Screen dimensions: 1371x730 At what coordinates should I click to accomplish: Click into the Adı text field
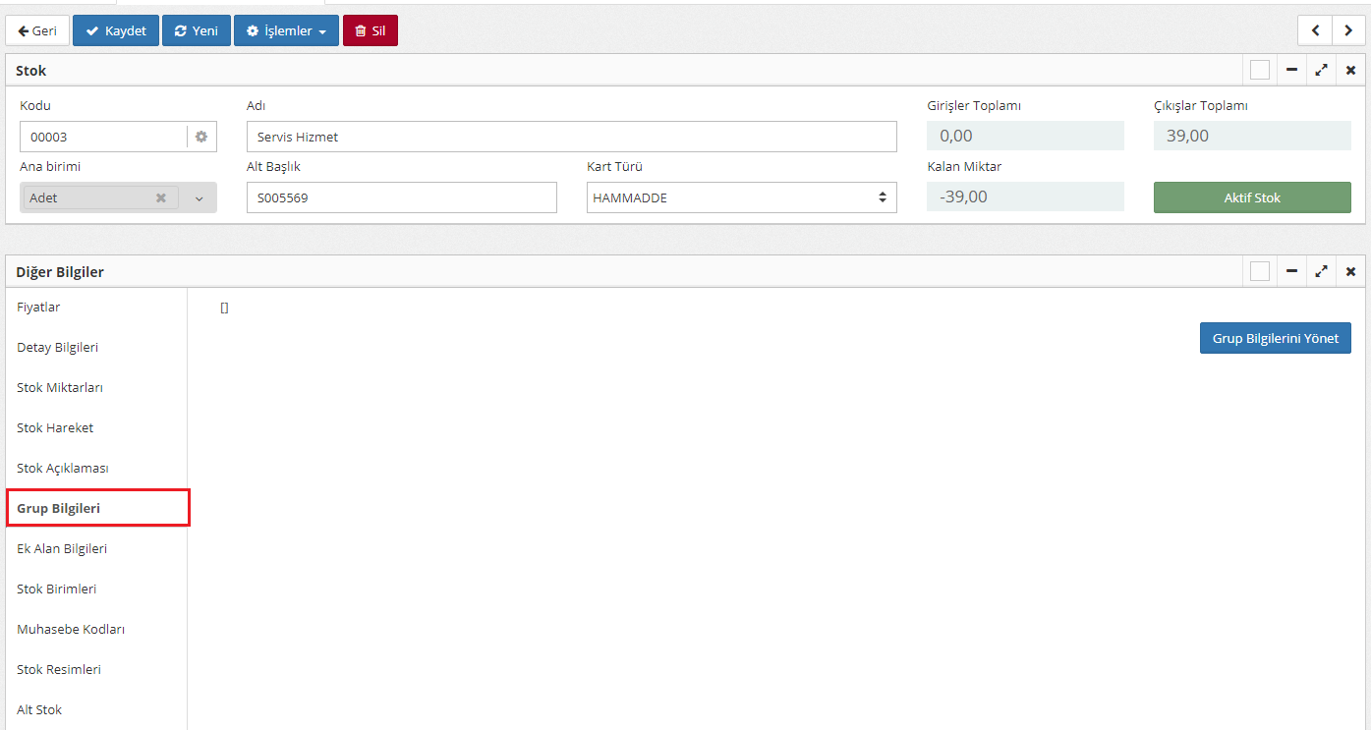(x=571, y=137)
